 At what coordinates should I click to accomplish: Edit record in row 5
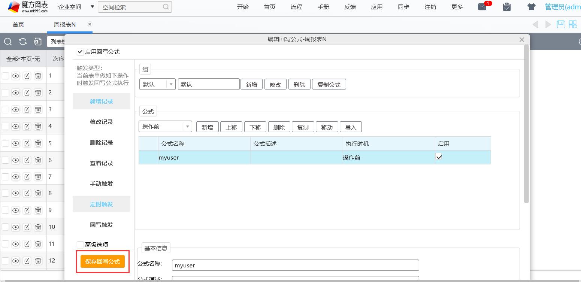pos(27,143)
